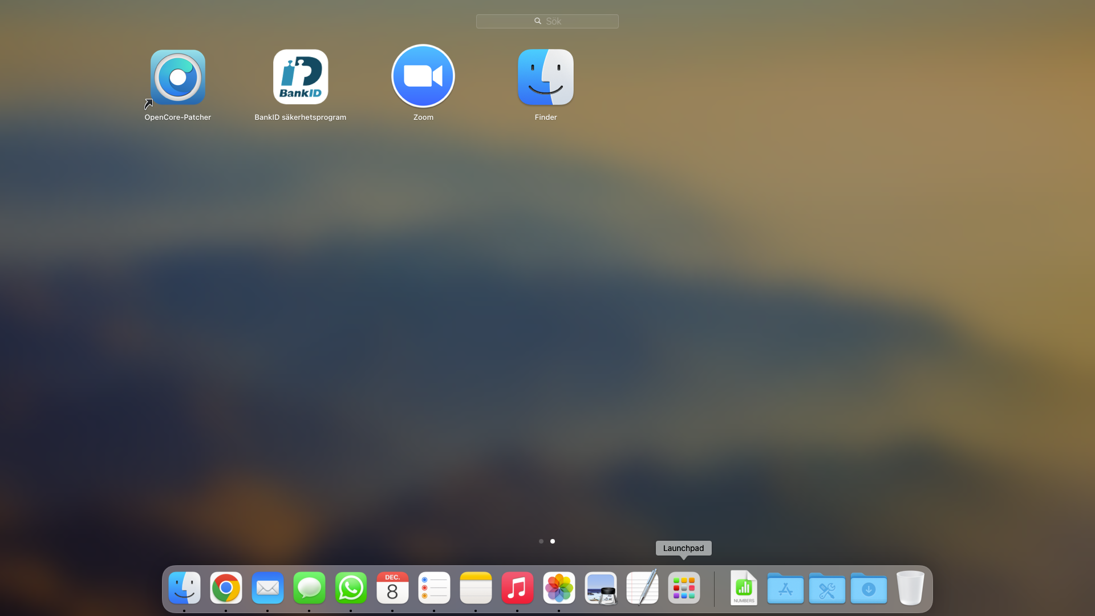Open the Calendar showing Dec 8
The image size is (1095, 616).
click(x=392, y=587)
